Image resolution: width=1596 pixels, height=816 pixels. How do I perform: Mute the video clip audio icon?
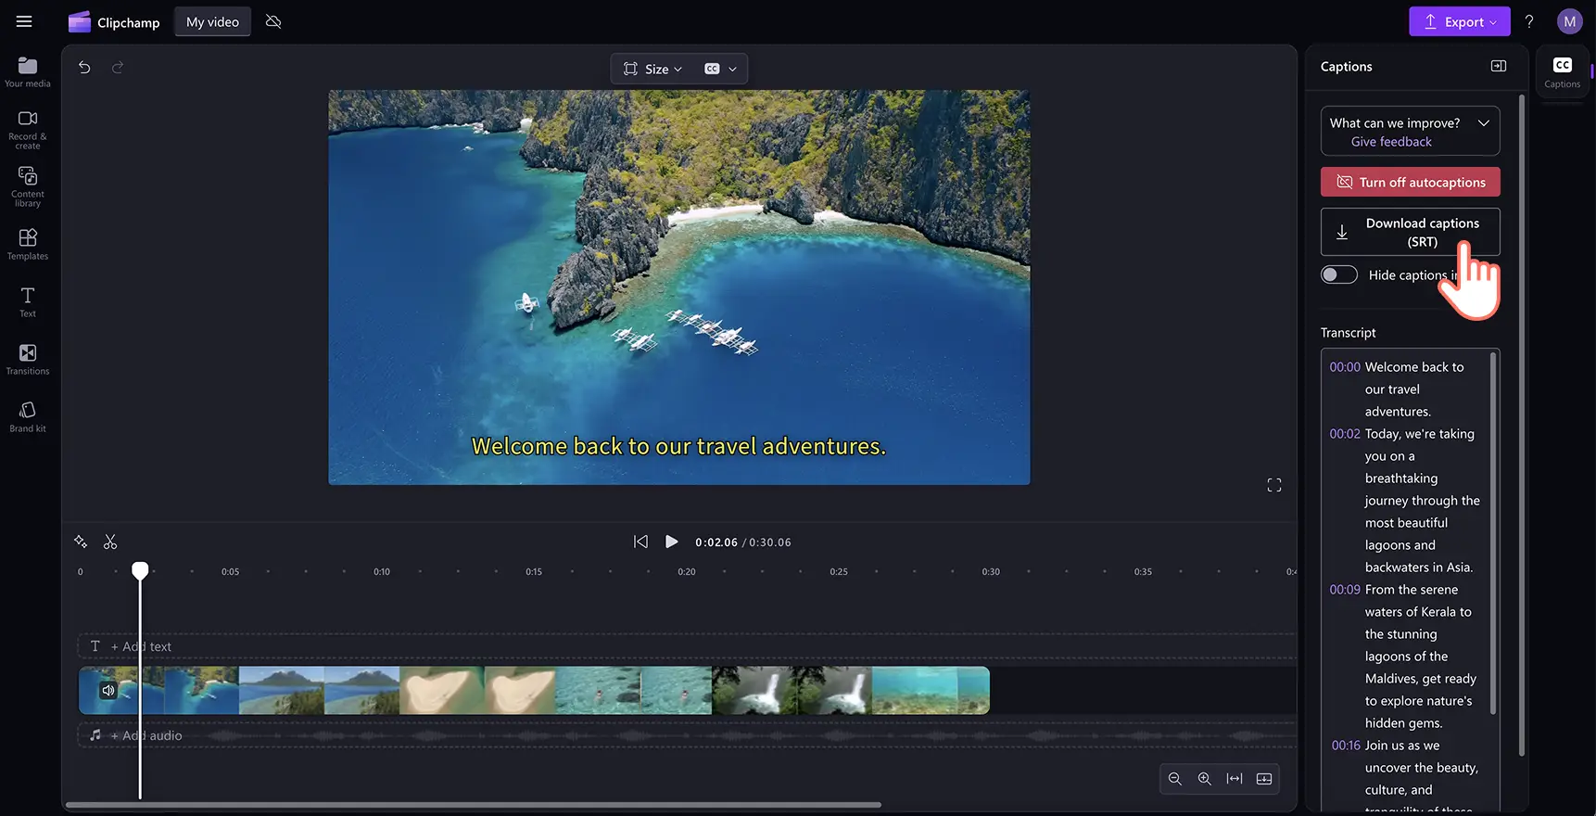coord(108,690)
